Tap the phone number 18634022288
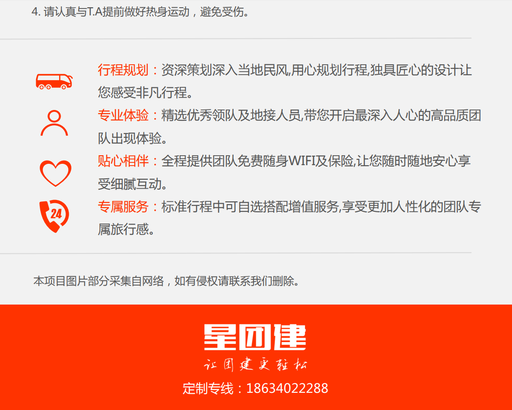 pos(287,388)
